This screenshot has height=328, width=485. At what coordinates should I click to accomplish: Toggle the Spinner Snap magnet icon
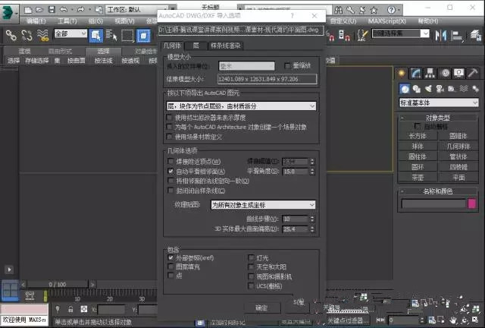tap(344, 36)
